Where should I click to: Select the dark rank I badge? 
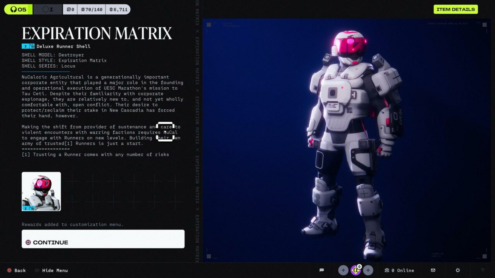(x=48, y=9)
